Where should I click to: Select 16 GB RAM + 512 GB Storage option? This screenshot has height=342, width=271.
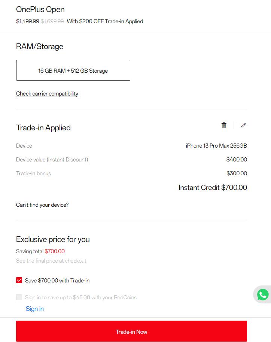[x=73, y=70]
